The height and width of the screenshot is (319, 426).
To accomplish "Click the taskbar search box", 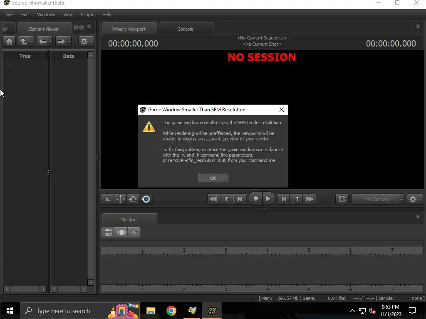I will pyautogui.click(x=80, y=311).
